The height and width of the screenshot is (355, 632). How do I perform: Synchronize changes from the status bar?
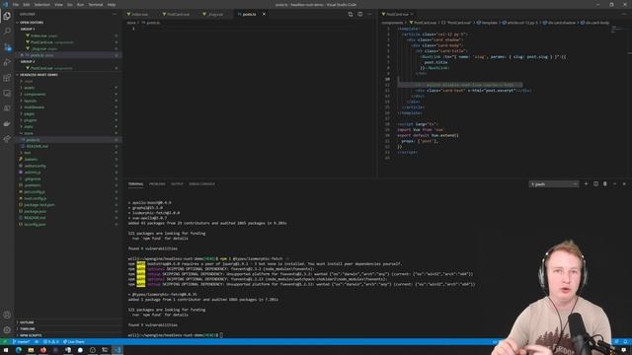[x=37, y=342]
